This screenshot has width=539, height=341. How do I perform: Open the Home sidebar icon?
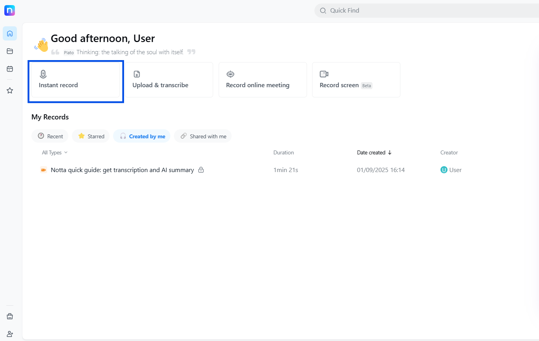coord(10,33)
